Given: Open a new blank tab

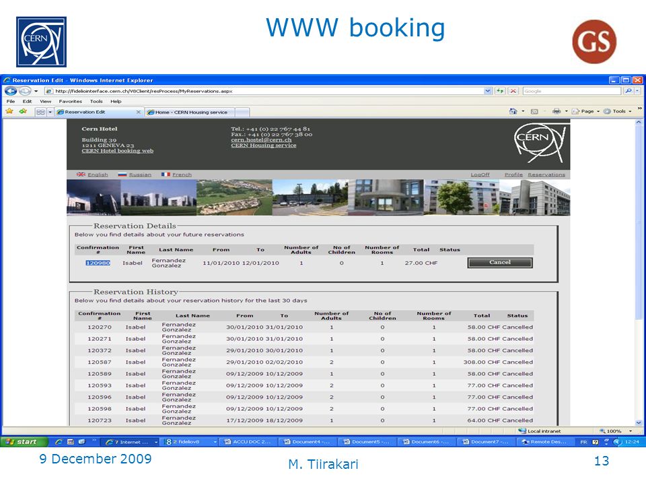Looking at the screenshot, I should [242, 112].
